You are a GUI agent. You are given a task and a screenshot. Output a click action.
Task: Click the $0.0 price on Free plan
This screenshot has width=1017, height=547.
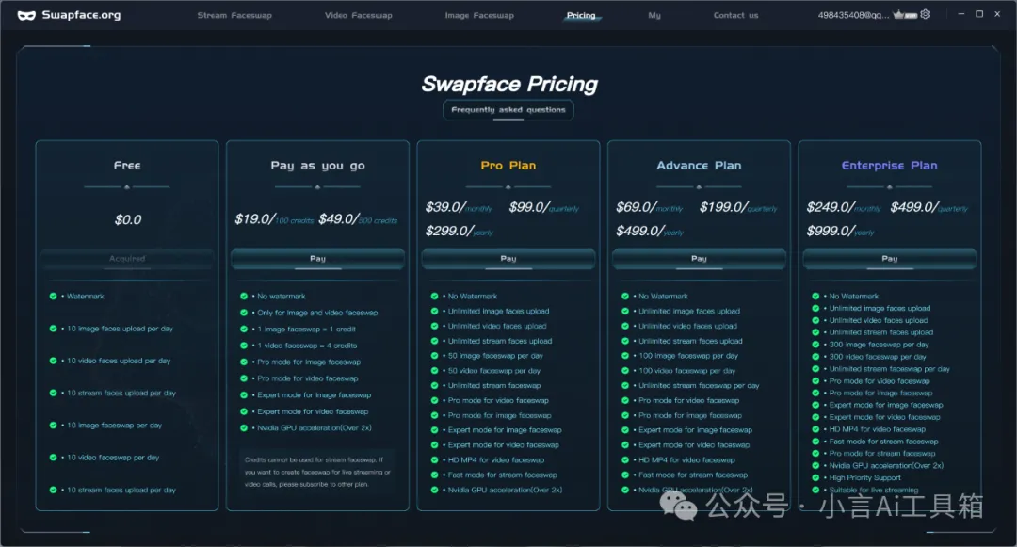point(128,219)
